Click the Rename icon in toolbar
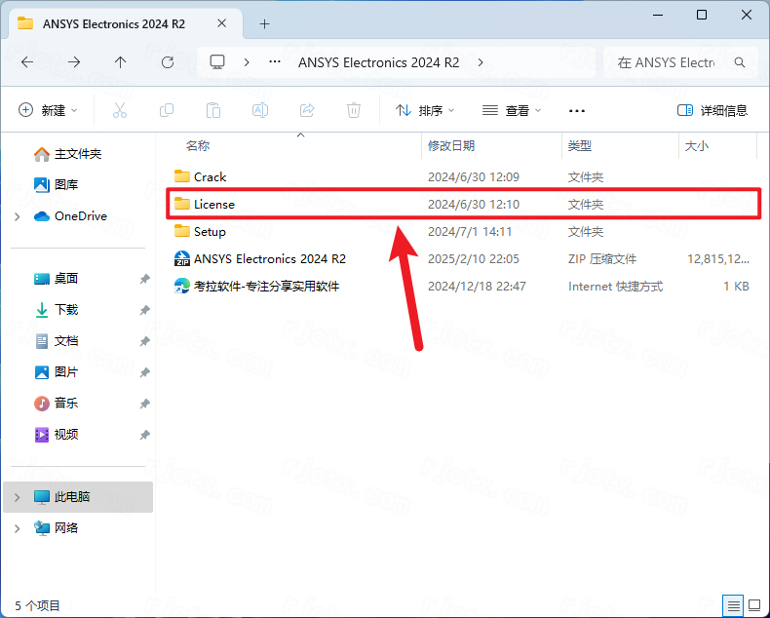770x618 pixels. (260, 111)
